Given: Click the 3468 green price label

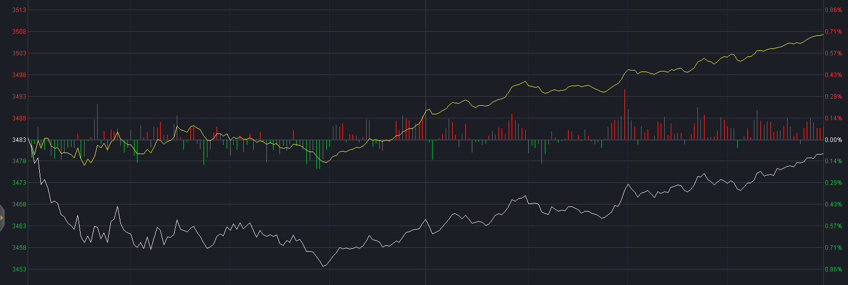Looking at the screenshot, I should coord(19,204).
